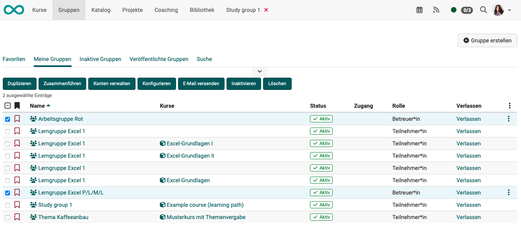Click the Zusammenführen button
Screen dimensions: 521x225
tap(62, 84)
